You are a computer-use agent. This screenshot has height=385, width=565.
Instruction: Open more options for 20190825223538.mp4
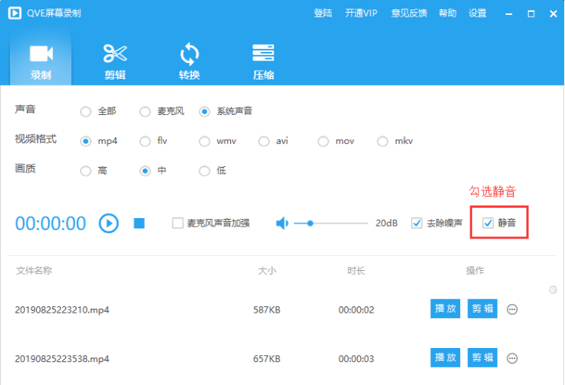click(512, 358)
